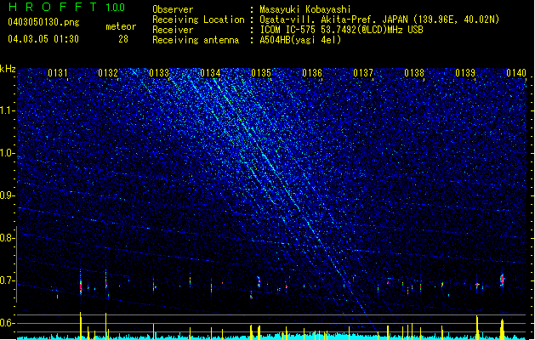Viewport: 535px width, 340px height.
Task: Click the 'Receiving antenna' label
Action: pos(196,40)
